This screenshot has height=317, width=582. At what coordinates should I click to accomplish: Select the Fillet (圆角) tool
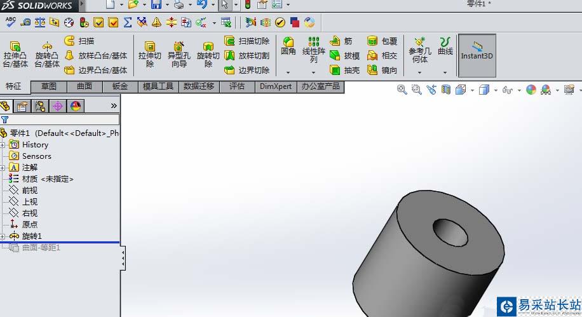288,46
